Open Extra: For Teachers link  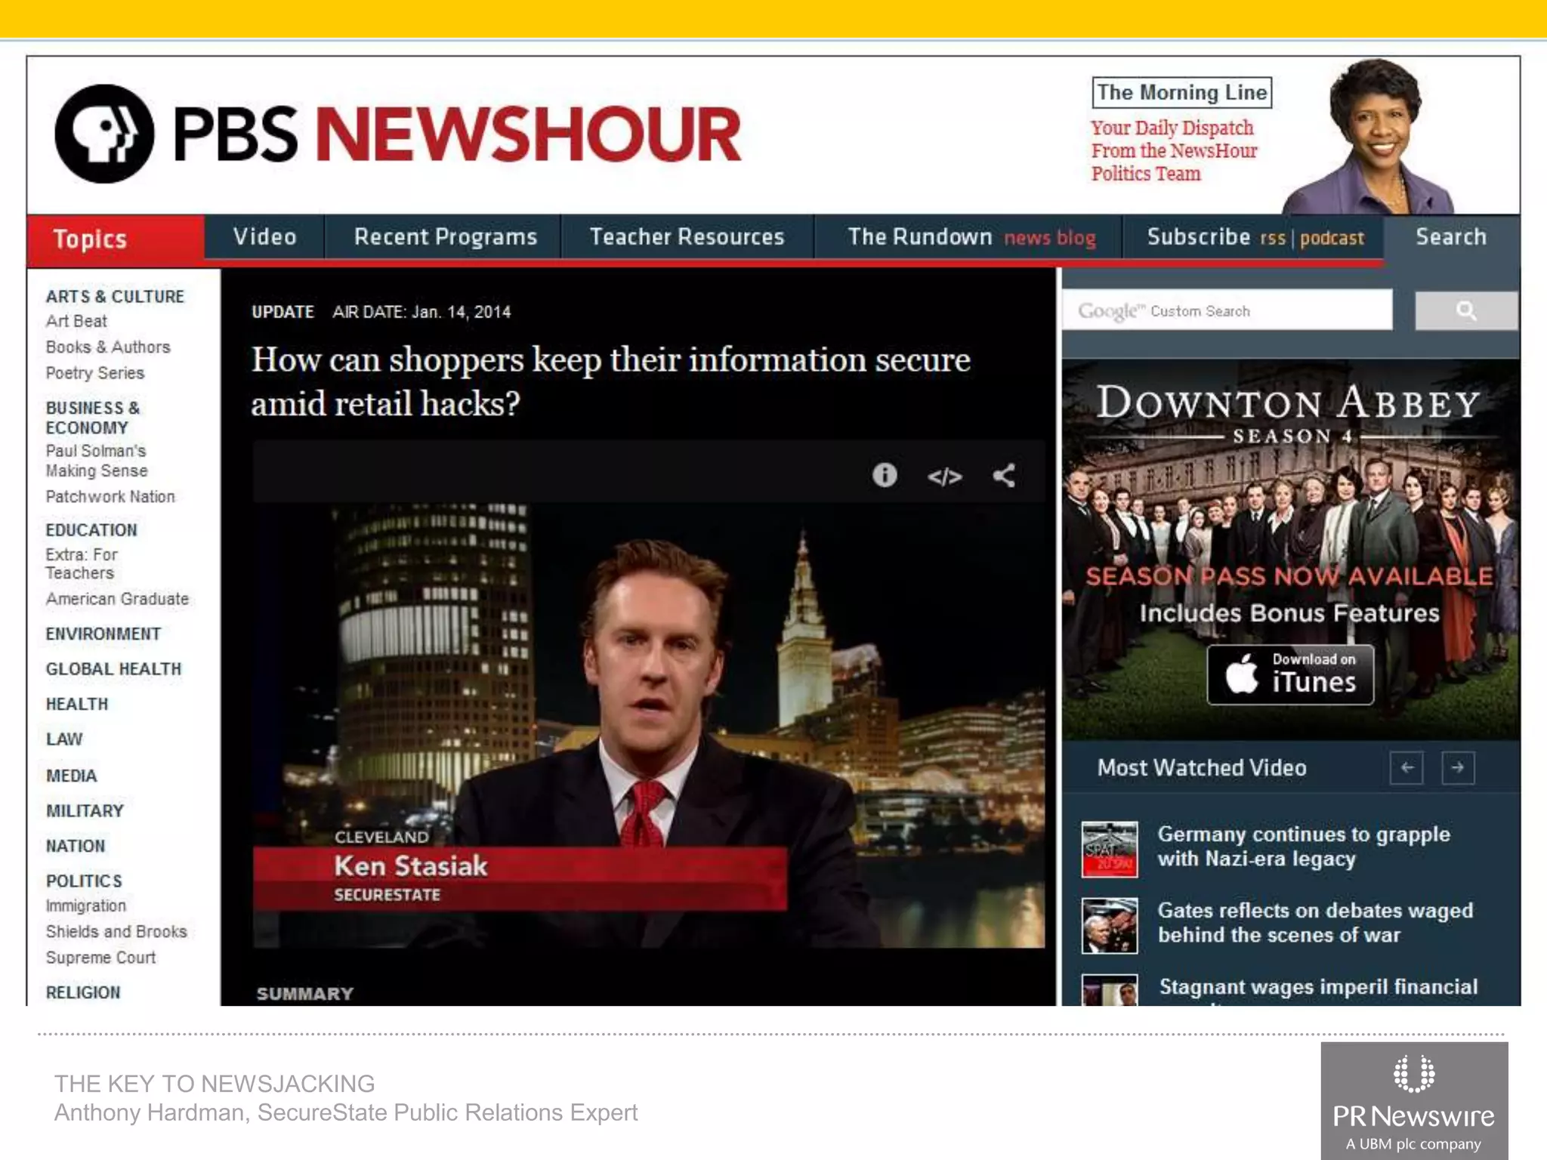tap(82, 563)
